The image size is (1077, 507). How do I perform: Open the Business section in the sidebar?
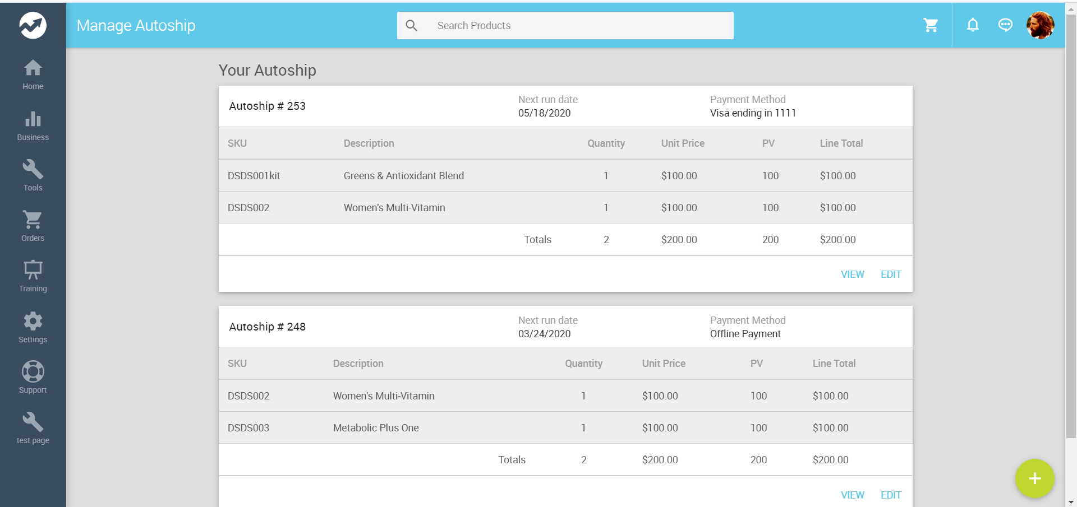pos(33,125)
